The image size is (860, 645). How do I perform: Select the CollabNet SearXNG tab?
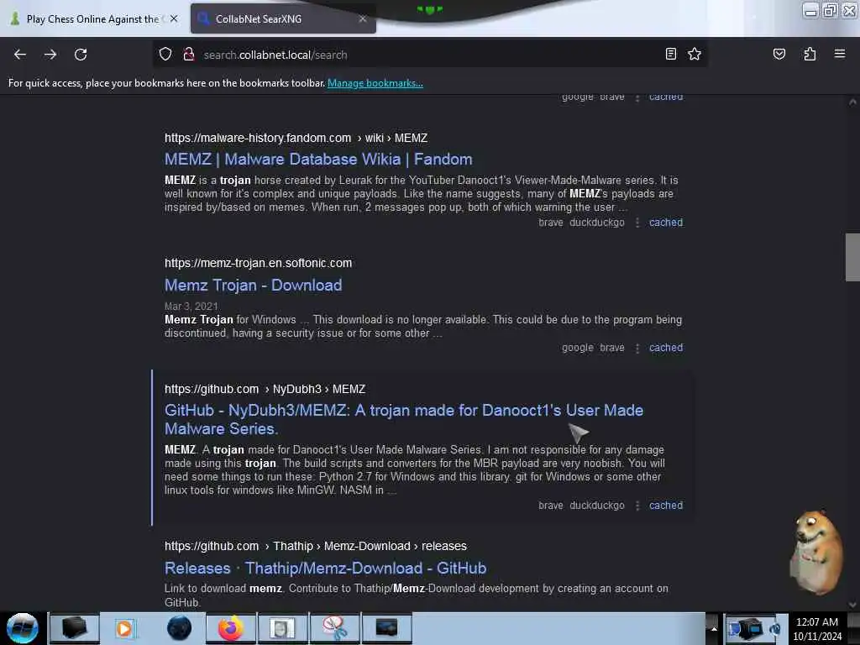tap(283, 18)
